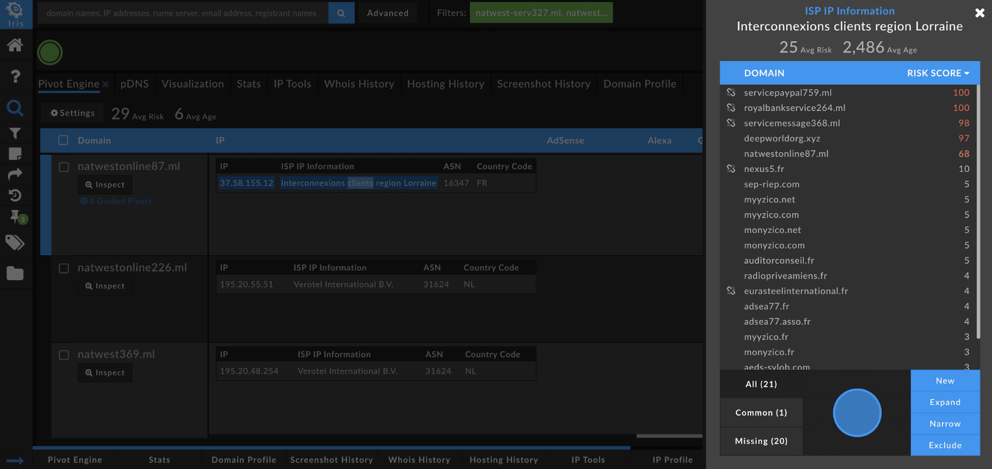
Task: Click the Exclude search button
Action: (x=945, y=445)
